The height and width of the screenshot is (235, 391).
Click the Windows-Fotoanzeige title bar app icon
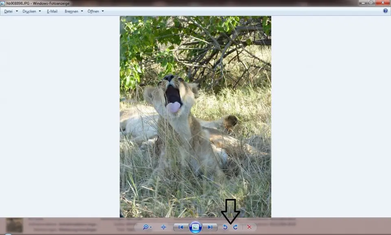pos(2,3)
